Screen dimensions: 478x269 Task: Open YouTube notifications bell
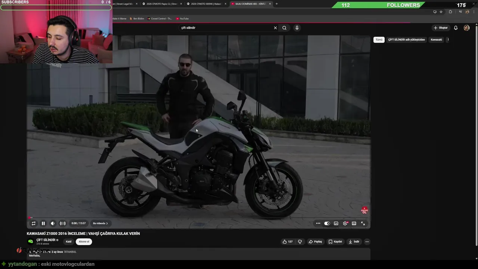tap(456, 28)
